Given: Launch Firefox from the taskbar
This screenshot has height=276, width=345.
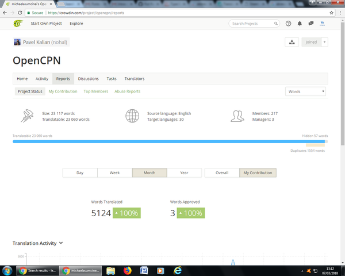Looking at the screenshot, I should click(x=128, y=271).
